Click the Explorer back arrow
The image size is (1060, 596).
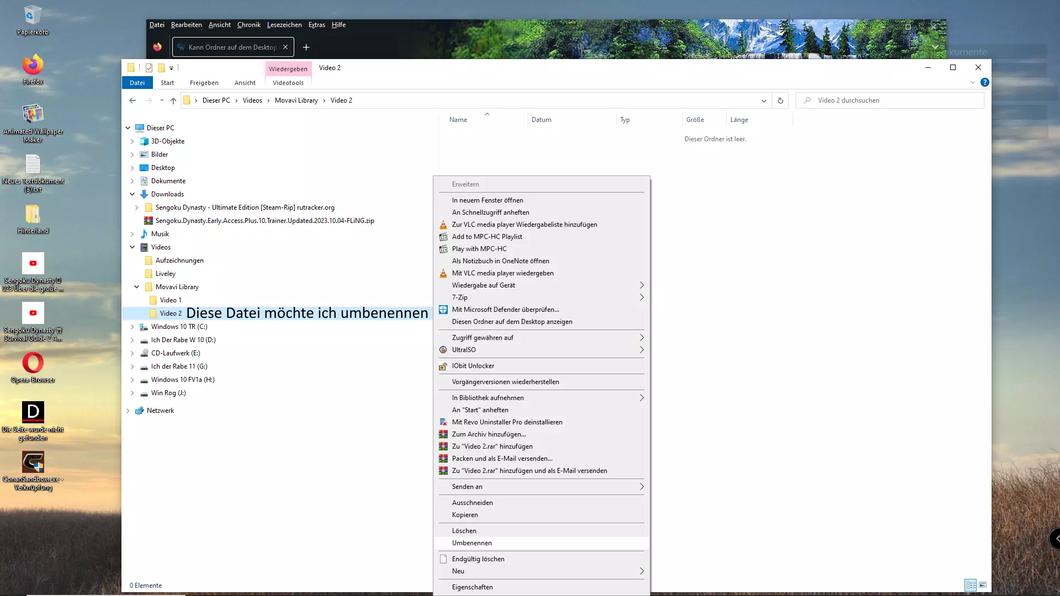132,100
